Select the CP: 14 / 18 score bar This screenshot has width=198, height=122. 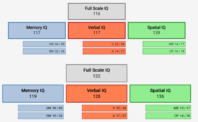(168, 116)
